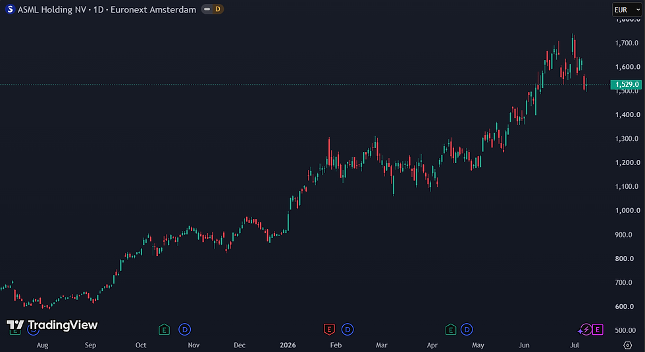Click the Sep label on time axis
Viewport: 645px width, 352px height.
[91, 345]
